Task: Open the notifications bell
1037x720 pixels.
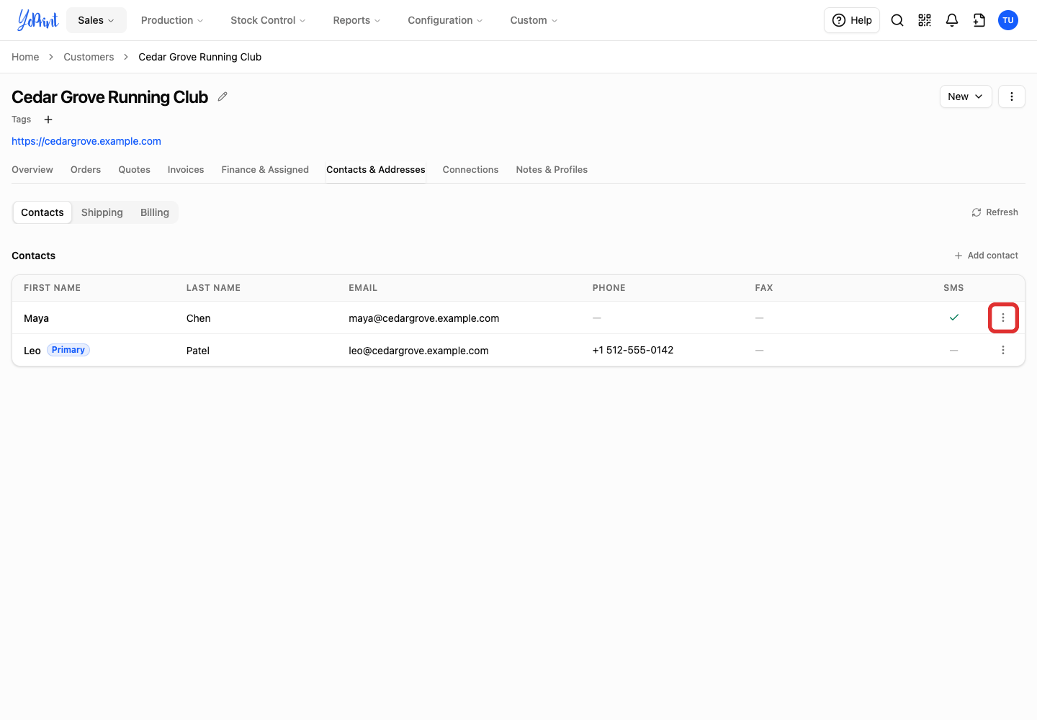Action: [952, 20]
